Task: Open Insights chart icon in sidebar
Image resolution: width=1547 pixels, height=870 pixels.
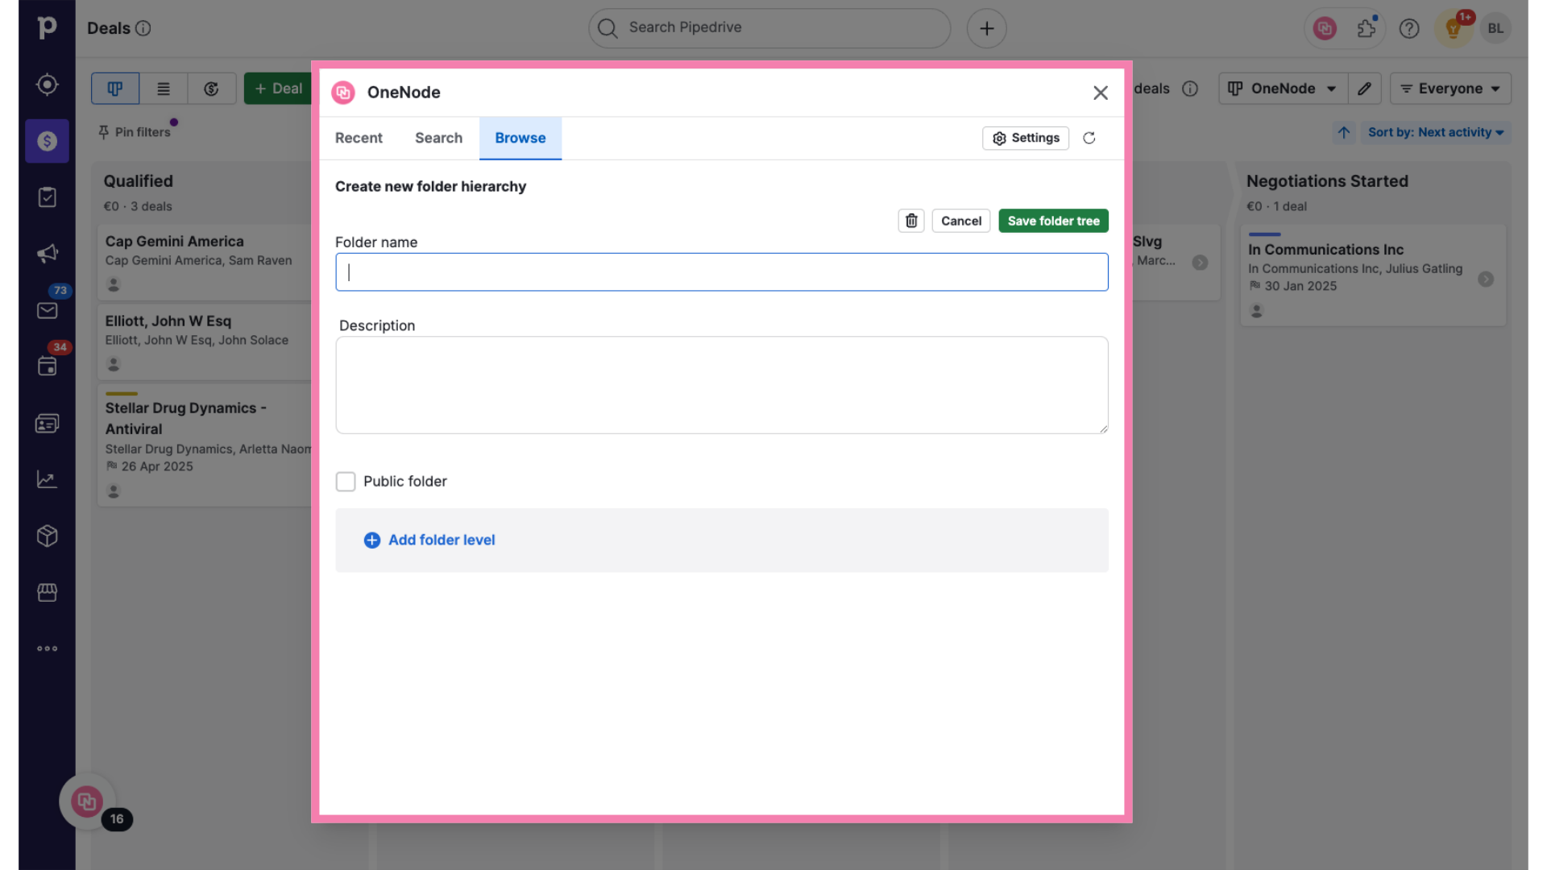Action: [x=47, y=479]
